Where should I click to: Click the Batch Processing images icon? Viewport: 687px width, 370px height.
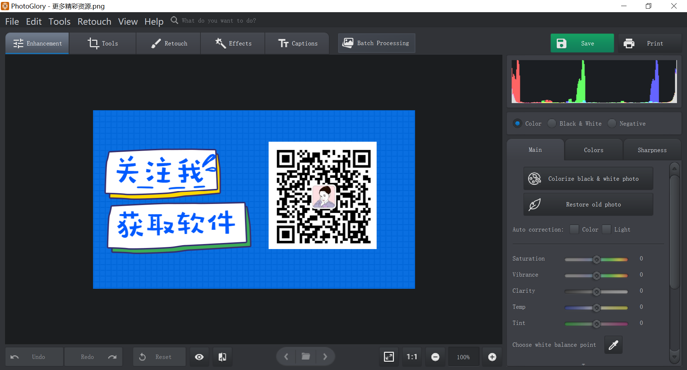click(x=348, y=43)
